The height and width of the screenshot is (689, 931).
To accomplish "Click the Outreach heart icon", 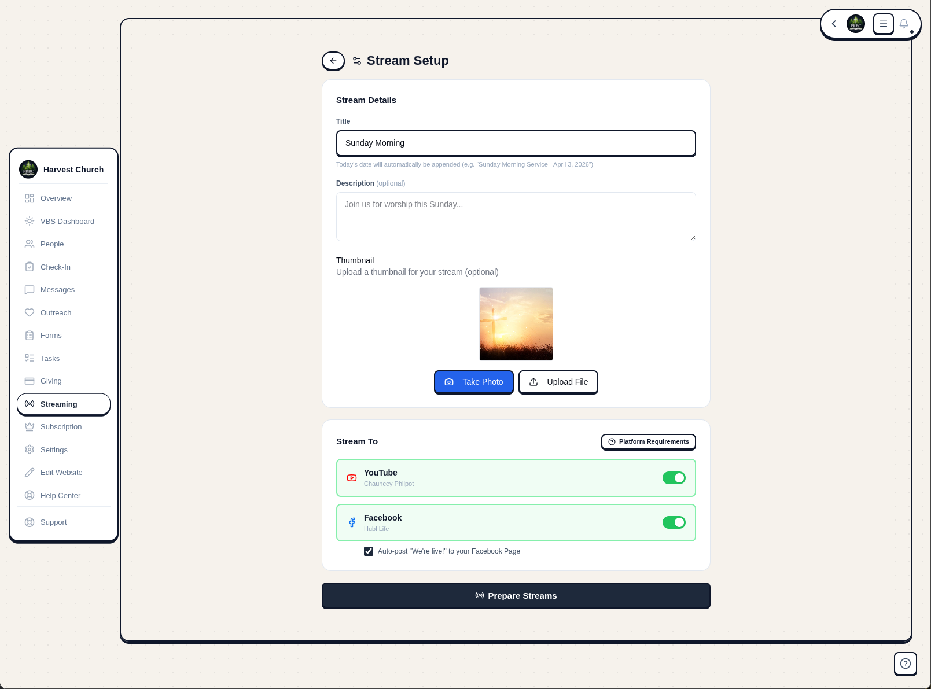I will click(x=30, y=312).
